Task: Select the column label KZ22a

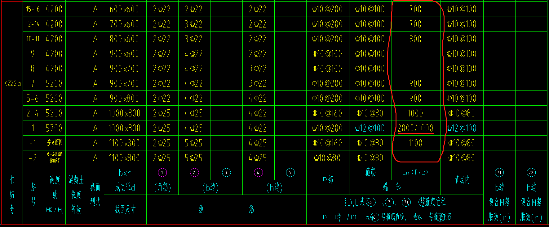Action: pyautogui.click(x=12, y=83)
